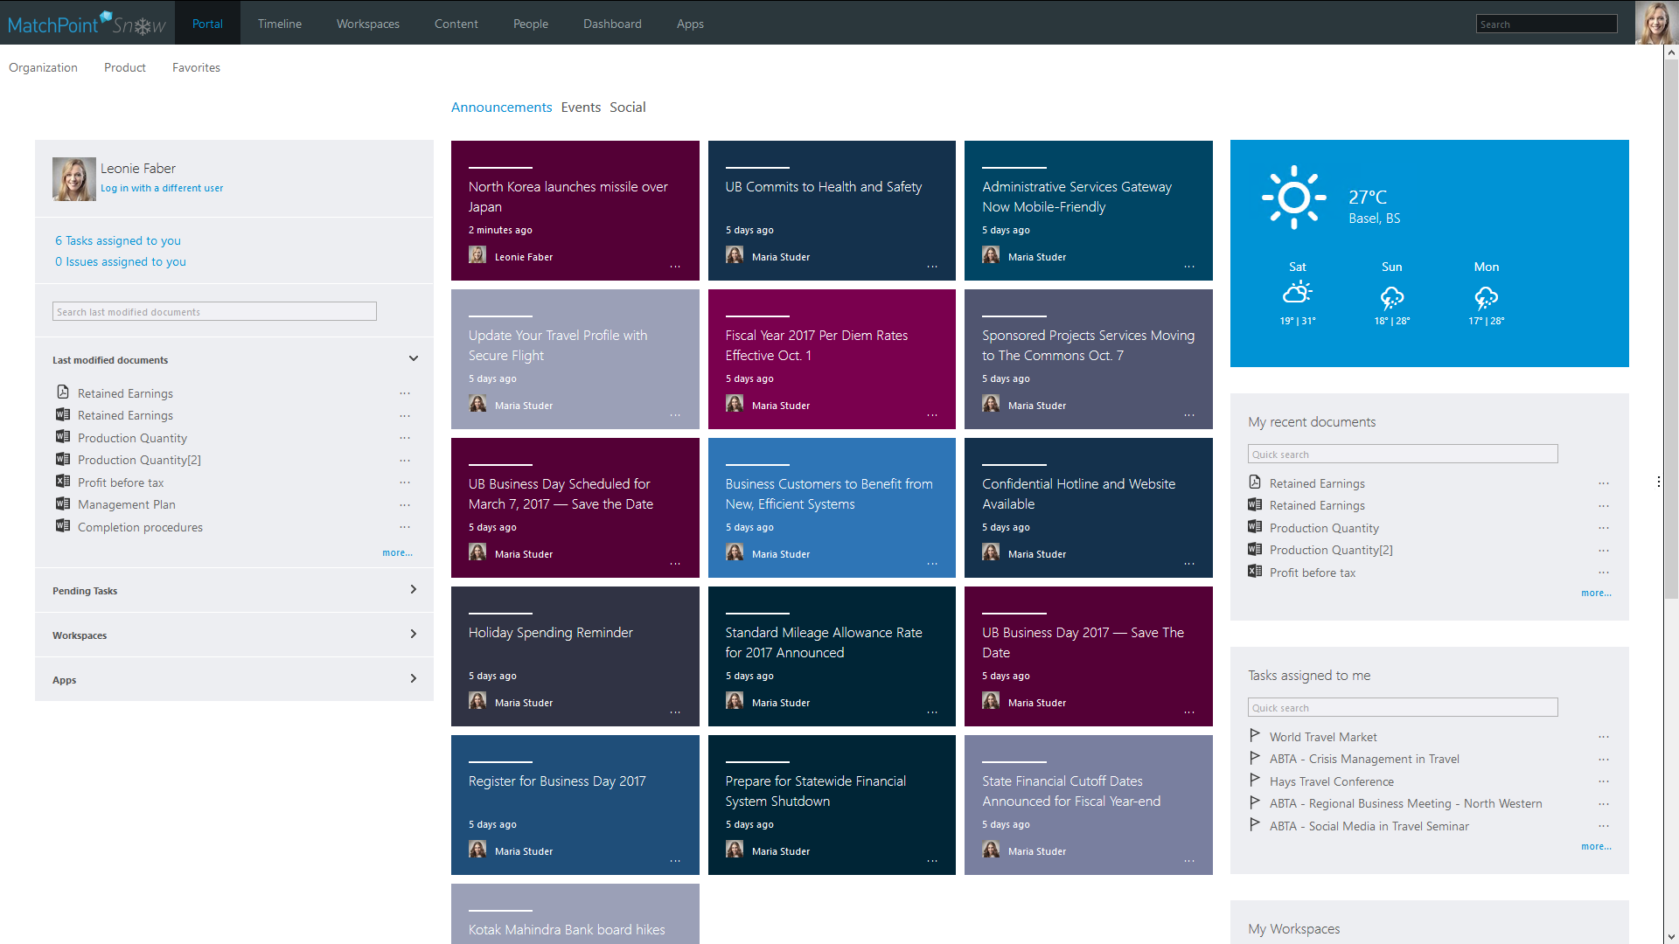Click the scrollbar down arrow
The width and height of the screenshot is (1679, 944).
(x=1670, y=936)
